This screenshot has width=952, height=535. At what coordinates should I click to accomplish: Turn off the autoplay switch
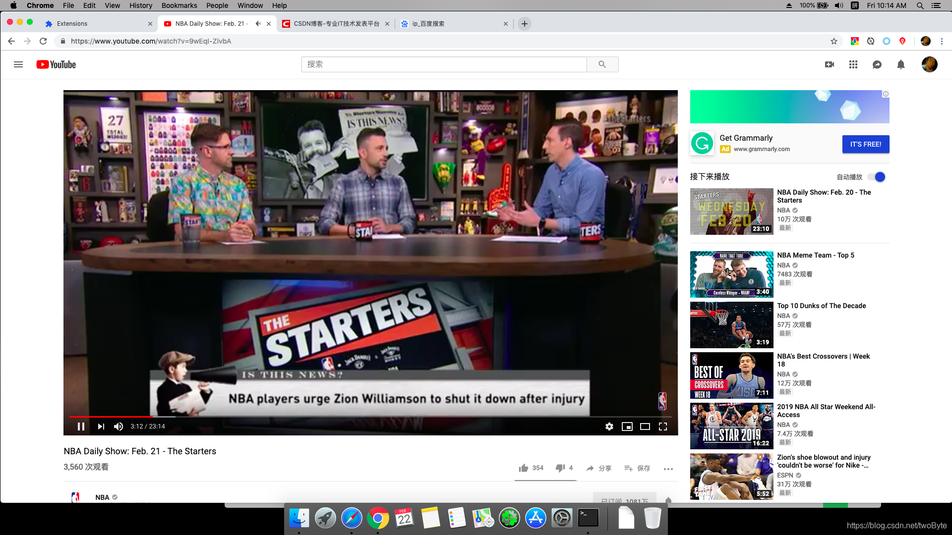click(877, 177)
